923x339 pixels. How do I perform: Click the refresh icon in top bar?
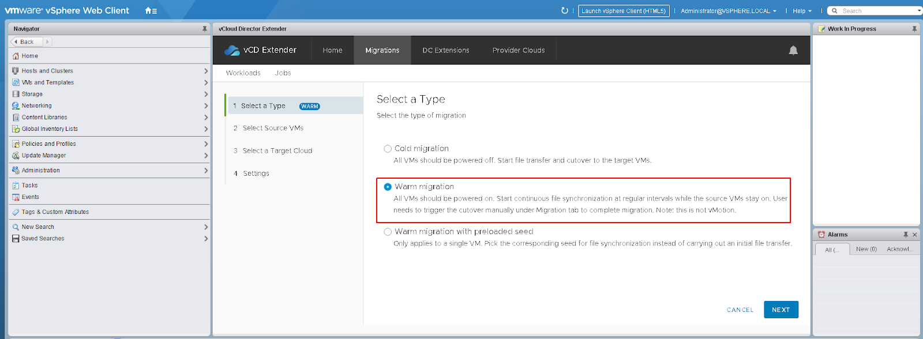point(565,10)
